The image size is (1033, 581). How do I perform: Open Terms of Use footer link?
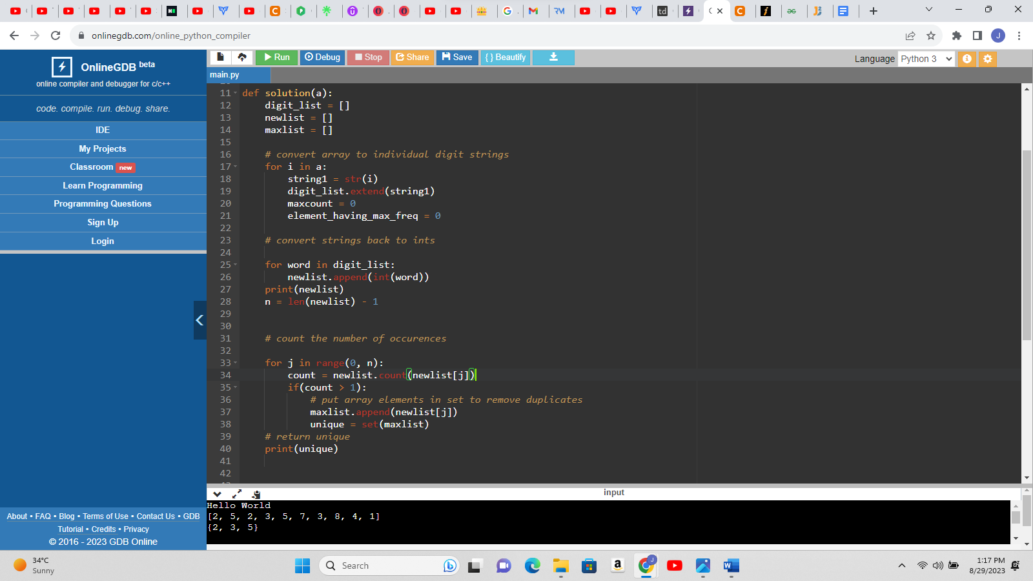pos(105,516)
